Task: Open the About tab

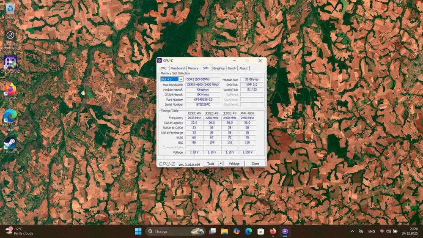Action: tap(243, 68)
